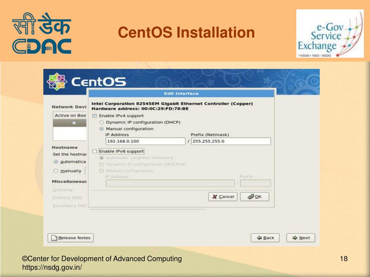
Task: Click the Active on Boot column header
Action: pyautogui.click(x=70, y=115)
